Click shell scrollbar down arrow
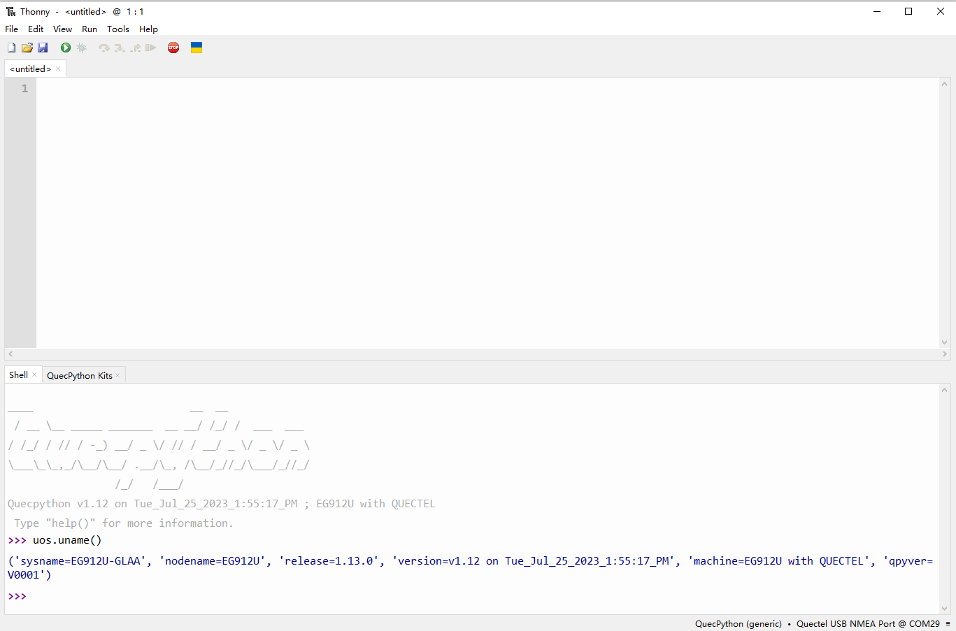The image size is (956, 631). (x=945, y=609)
